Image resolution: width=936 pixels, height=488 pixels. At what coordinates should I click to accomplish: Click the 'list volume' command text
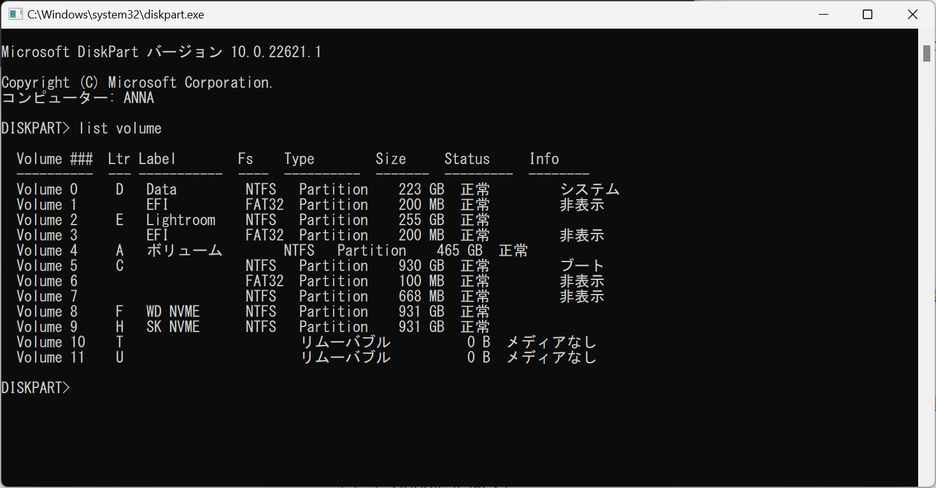tap(120, 129)
